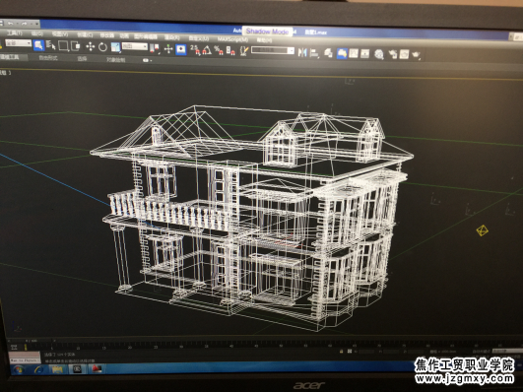Choose the Select and Scale tool icon

[116, 47]
